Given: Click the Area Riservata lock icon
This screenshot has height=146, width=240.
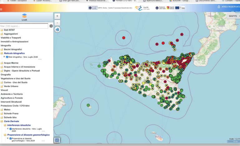Looking at the screenshot, I should [x=219, y=7].
